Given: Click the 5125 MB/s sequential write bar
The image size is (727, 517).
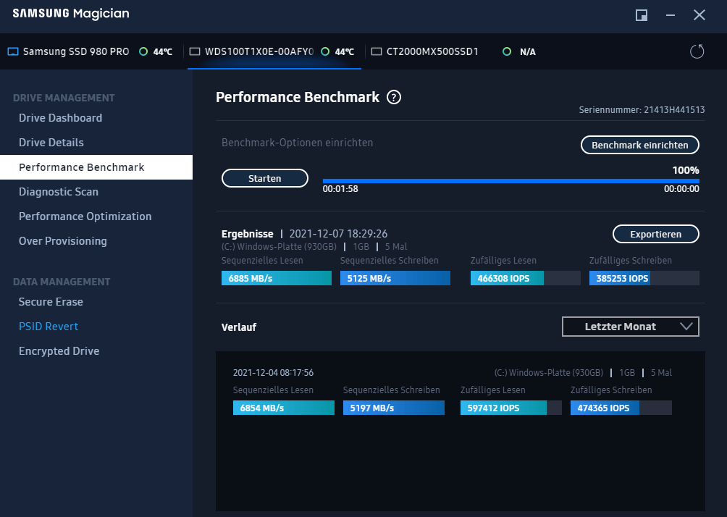Looking at the screenshot, I should [x=395, y=278].
